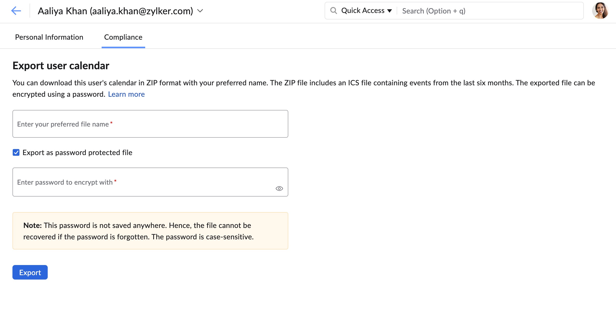Expand the user switcher chevron beside the email
This screenshot has width=616, height=320.
pos(200,11)
